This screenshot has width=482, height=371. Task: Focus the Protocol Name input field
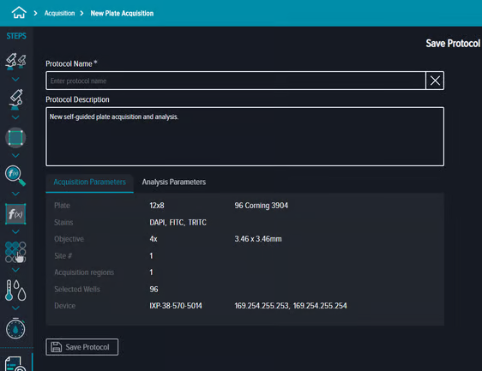point(236,81)
